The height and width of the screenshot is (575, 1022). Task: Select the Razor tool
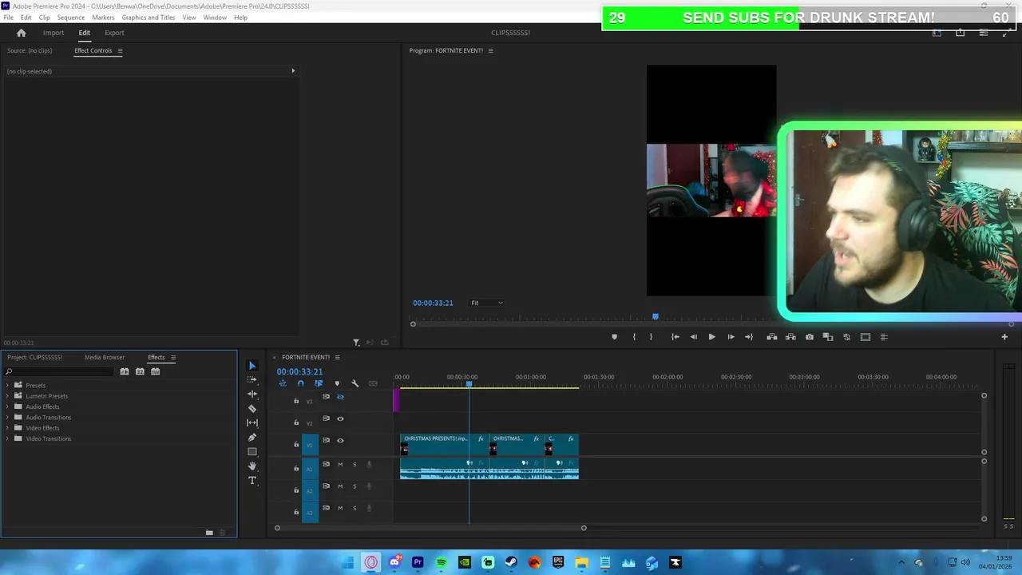252,408
